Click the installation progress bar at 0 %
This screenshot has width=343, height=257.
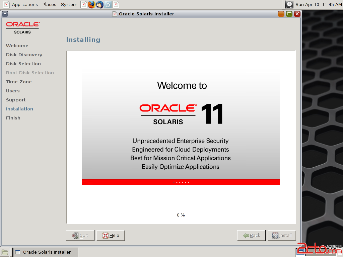click(181, 215)
